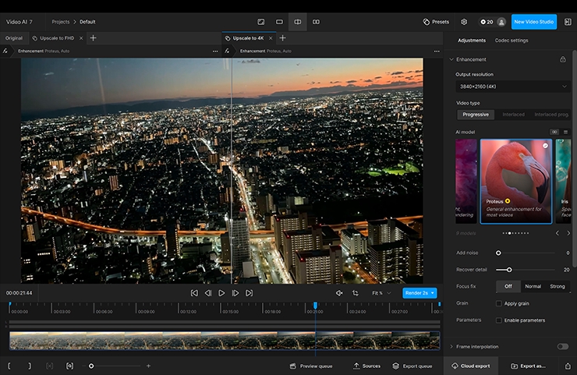Play the video preview

221,293
